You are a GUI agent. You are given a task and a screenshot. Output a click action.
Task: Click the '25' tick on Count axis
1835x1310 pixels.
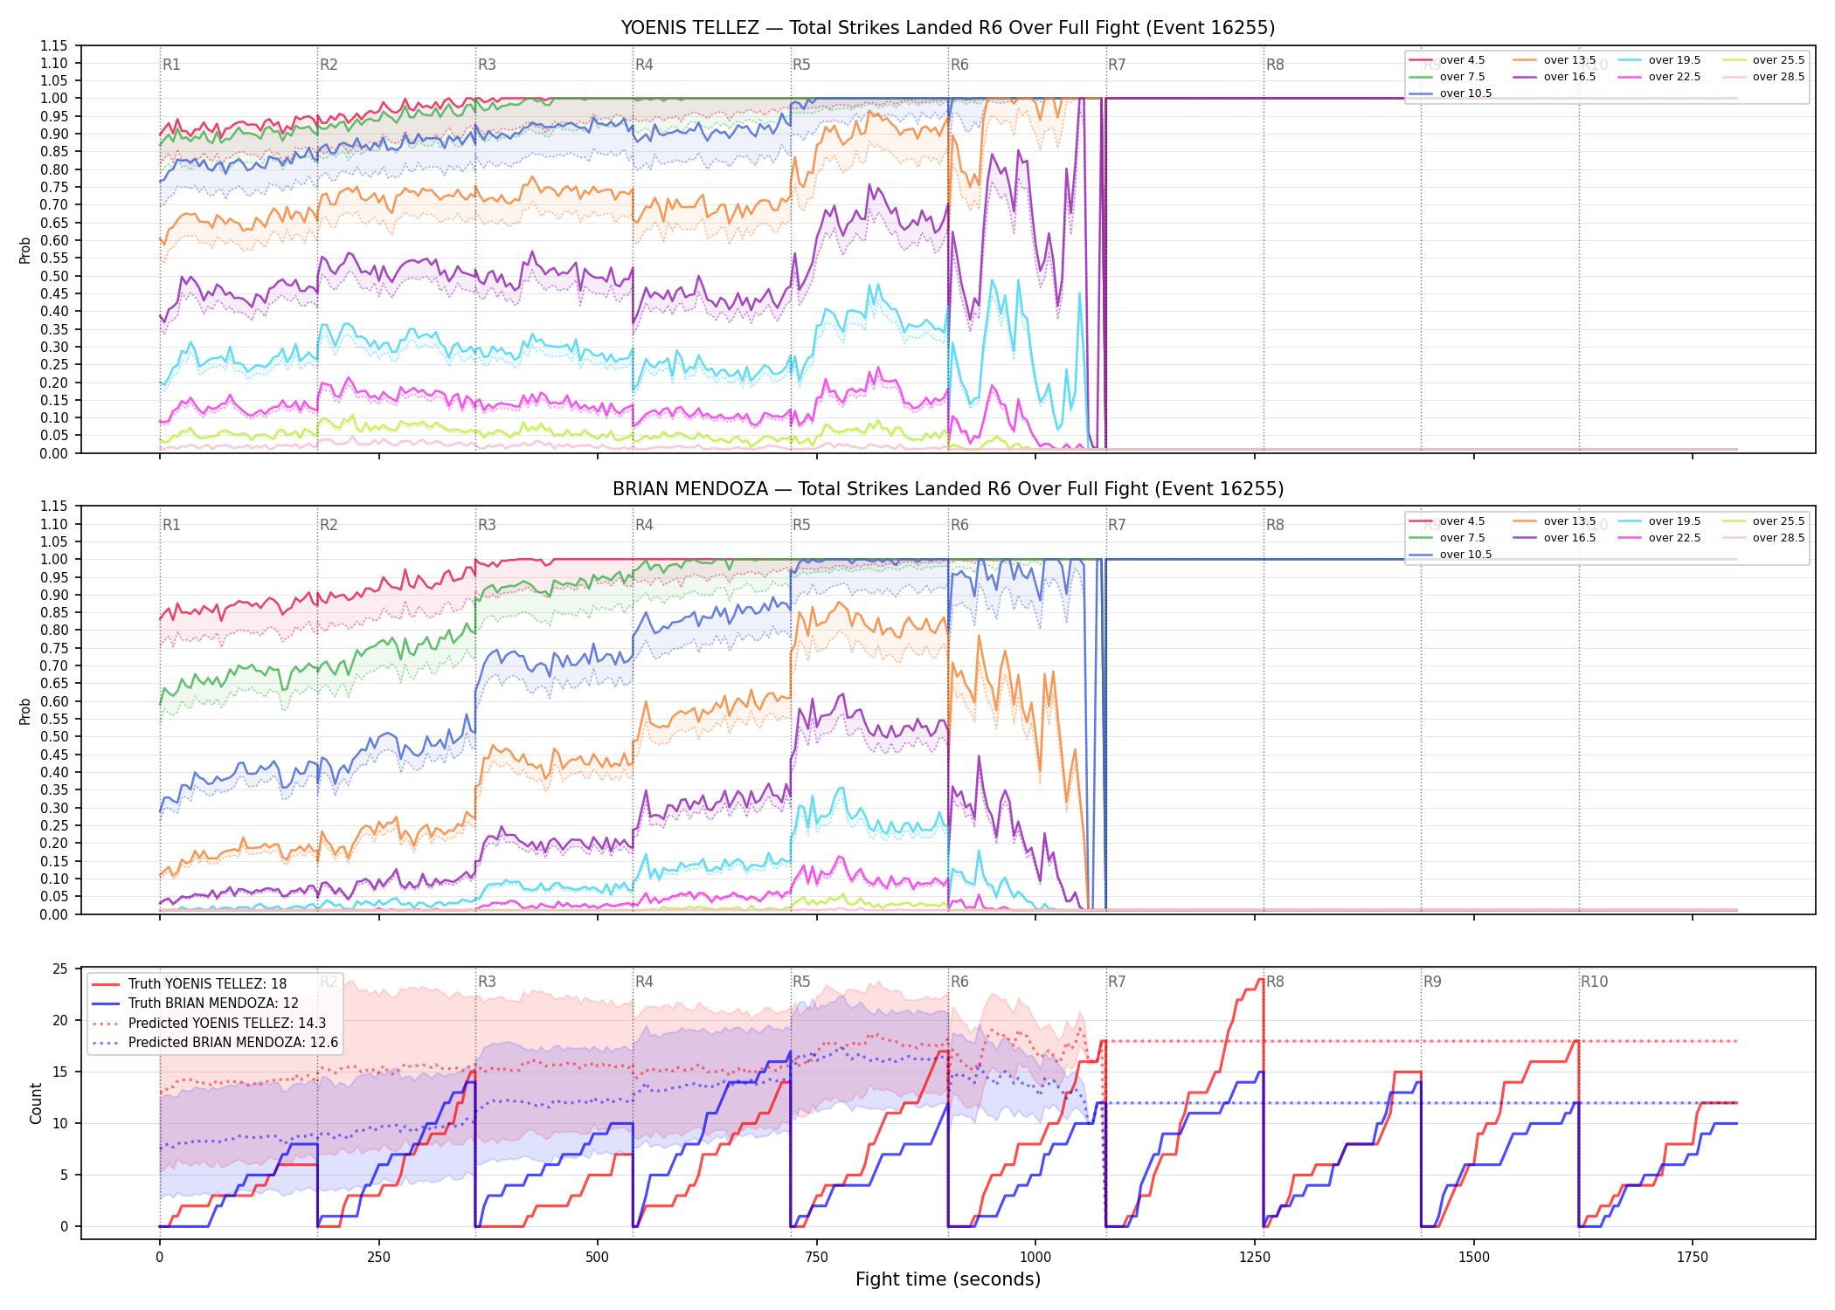coord(60,969)
